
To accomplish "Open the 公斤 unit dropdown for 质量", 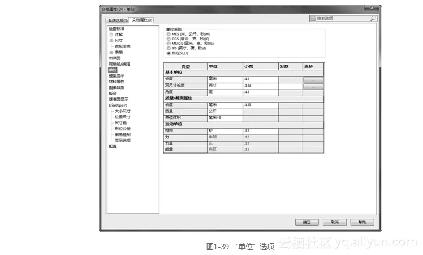I will pyautogui.click(x=225, y=111).
